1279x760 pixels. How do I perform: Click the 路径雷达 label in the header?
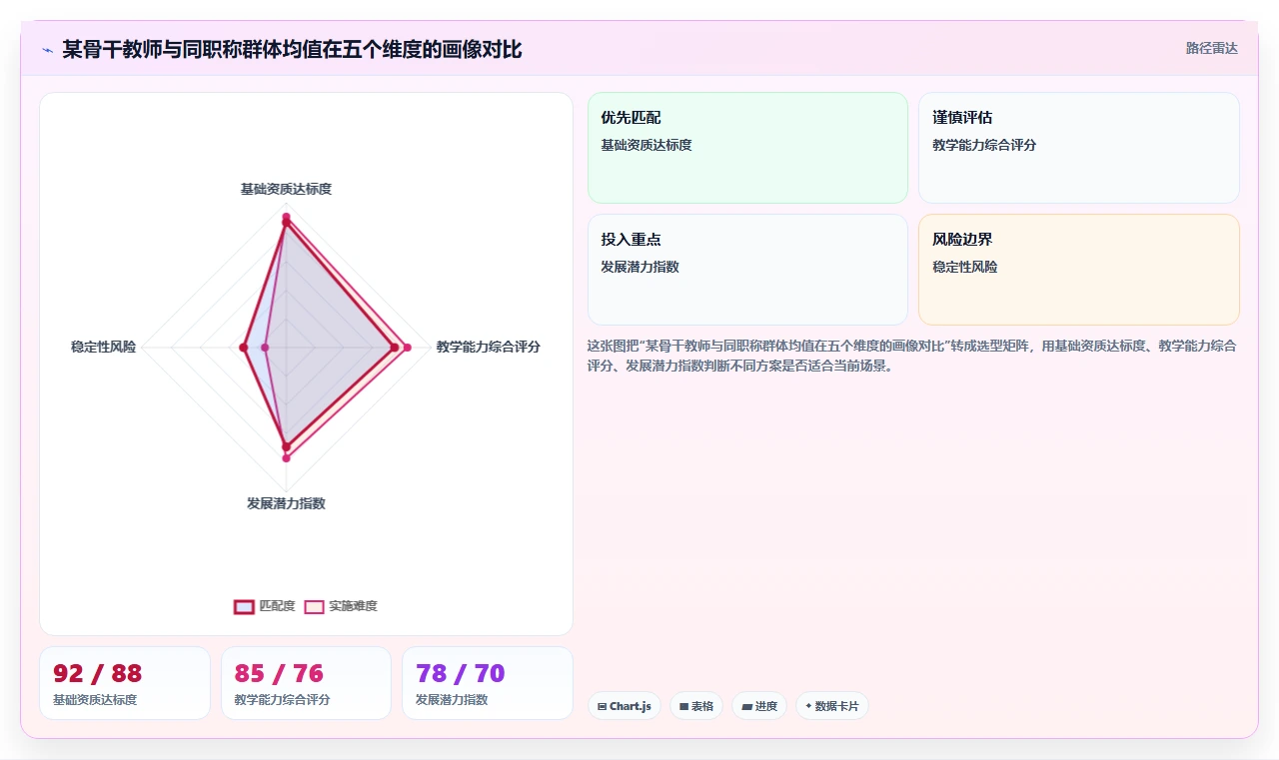(1211, 48)
